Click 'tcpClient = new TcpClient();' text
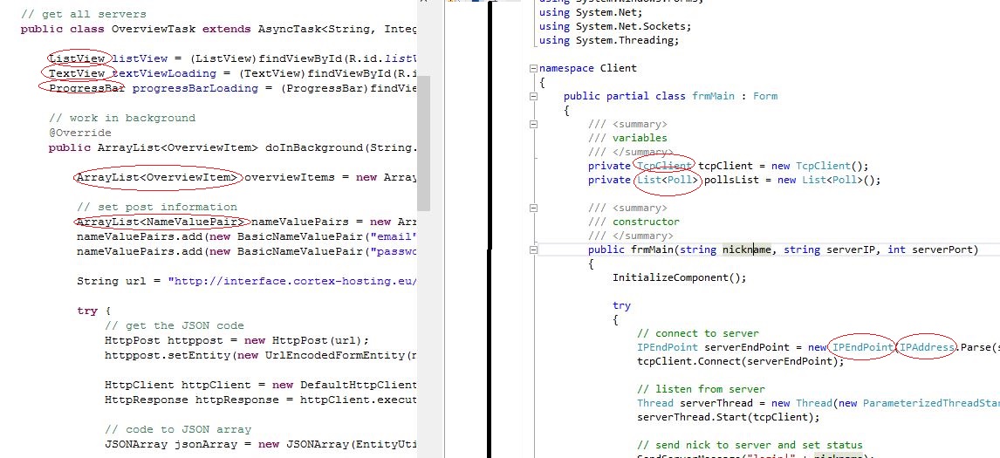Viewport: 1000px width, 458px height. pos(784,166)
